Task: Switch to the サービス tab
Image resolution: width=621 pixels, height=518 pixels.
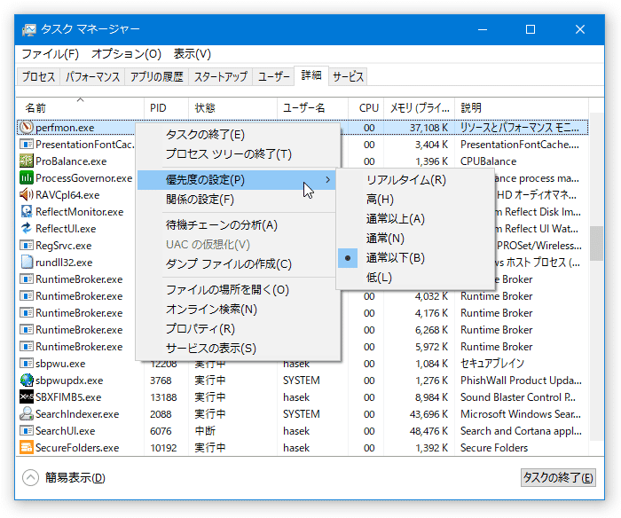Action: 348,76
